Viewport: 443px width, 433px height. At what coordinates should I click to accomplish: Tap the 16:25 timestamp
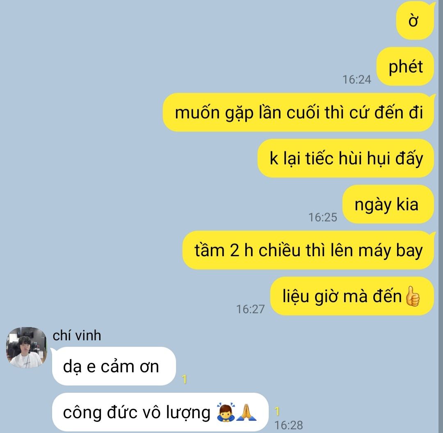click(x=323, y=217)
